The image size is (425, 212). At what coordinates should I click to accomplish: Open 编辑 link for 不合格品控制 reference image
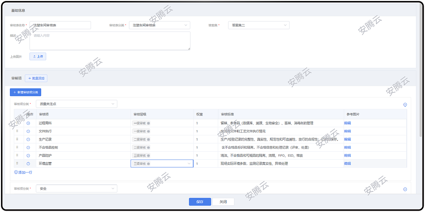347,147
